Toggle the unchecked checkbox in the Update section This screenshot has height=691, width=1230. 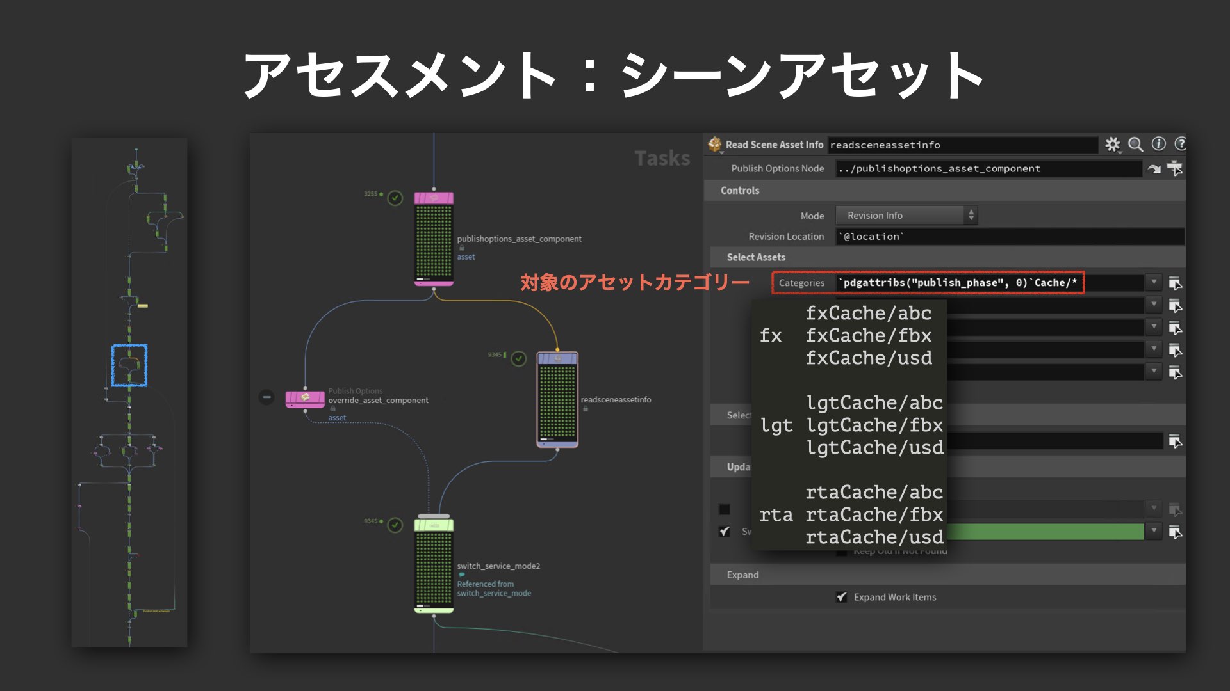pyautogui.click(x=725, y=509)
